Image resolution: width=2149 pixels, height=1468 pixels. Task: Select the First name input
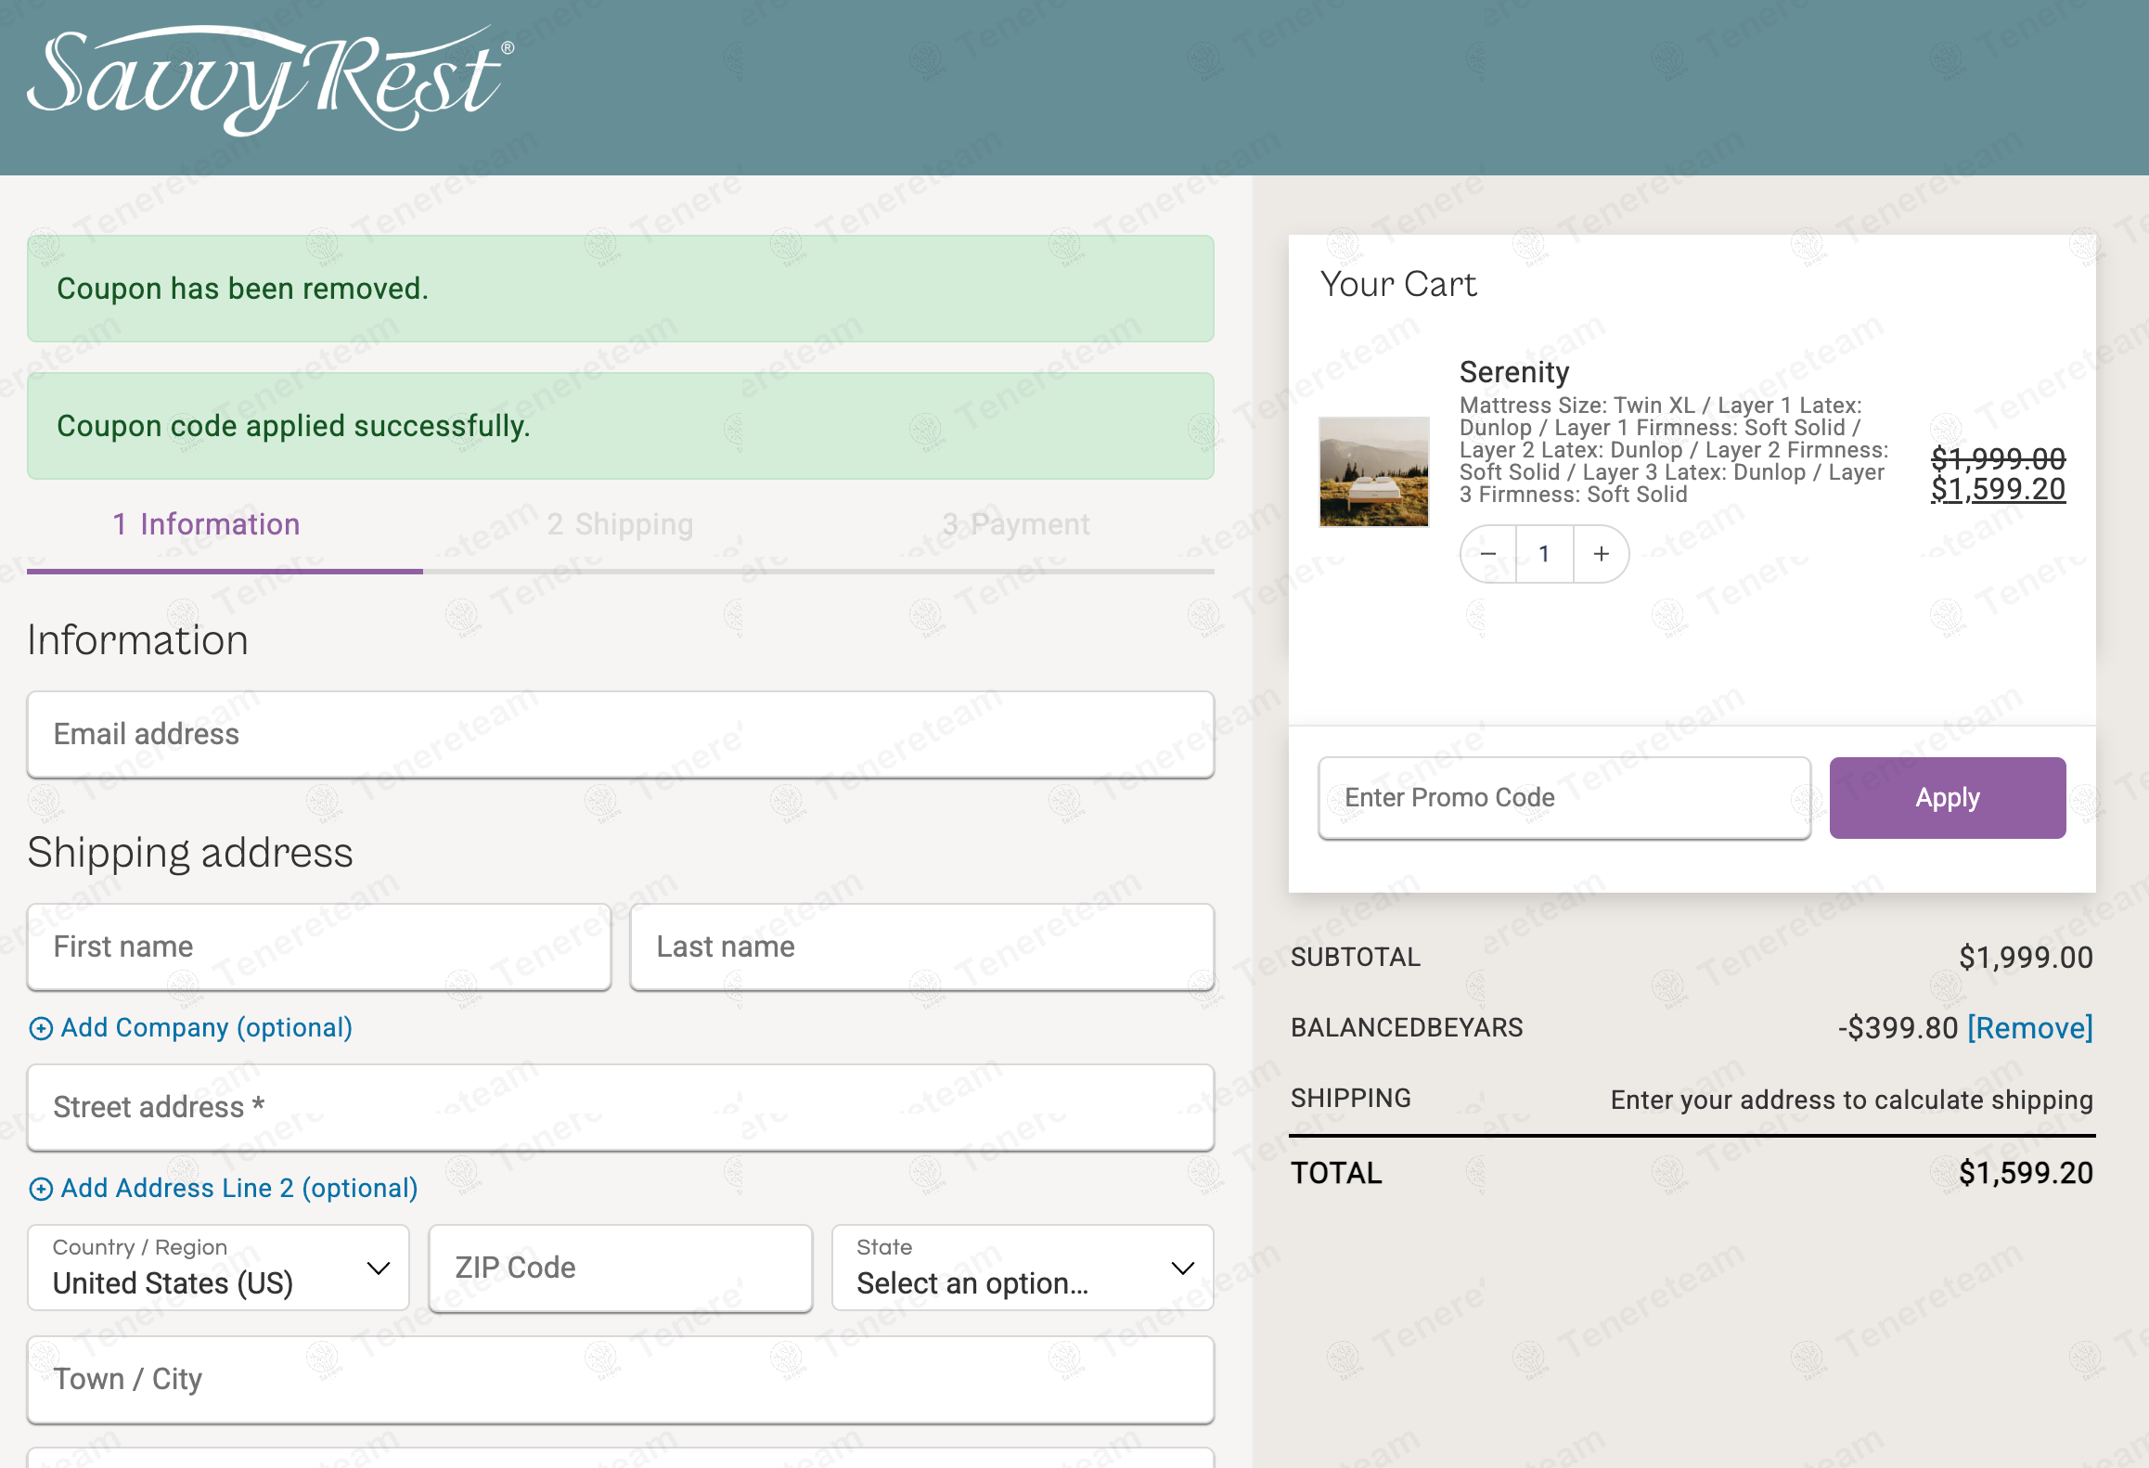[318, 946]
